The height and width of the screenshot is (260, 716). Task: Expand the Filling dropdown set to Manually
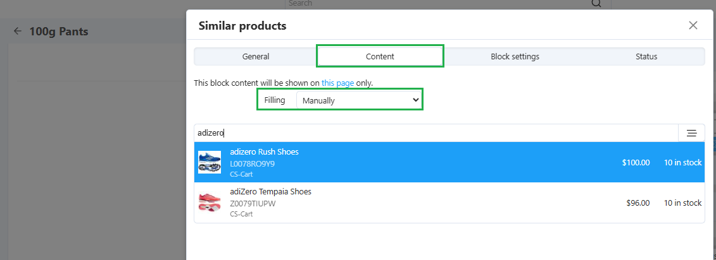point(359,100)
